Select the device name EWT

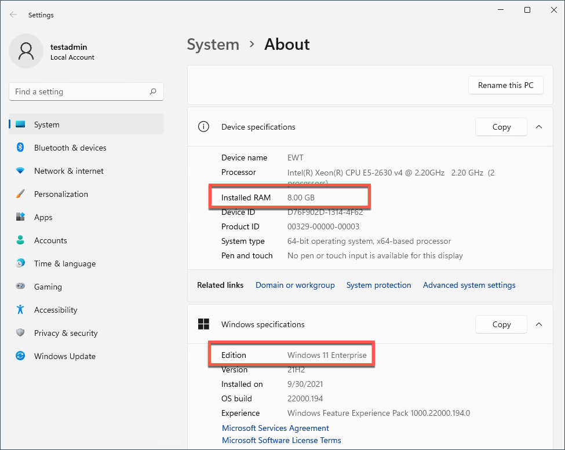click(295, 158)
